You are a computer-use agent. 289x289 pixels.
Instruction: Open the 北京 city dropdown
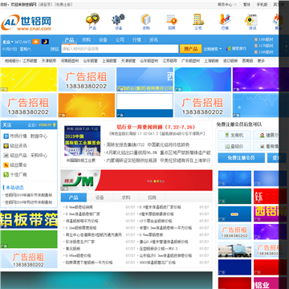[x=8, y=42]
